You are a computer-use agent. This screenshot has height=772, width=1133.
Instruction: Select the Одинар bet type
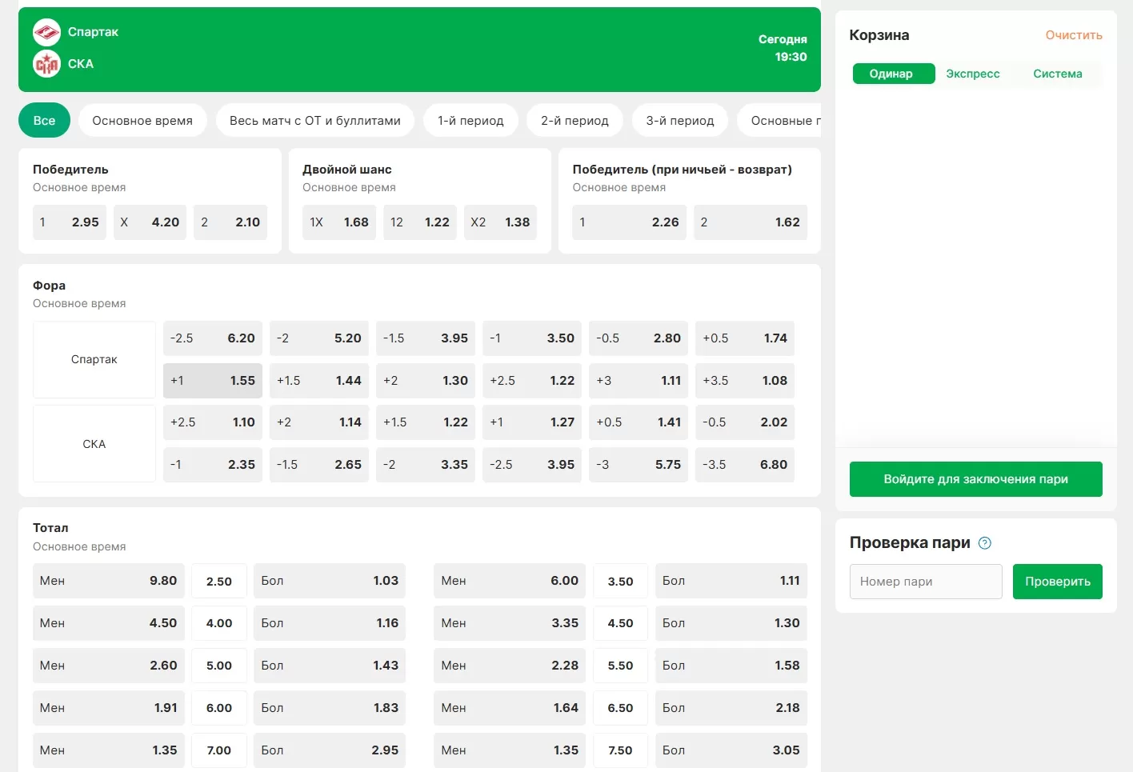[x=892, y=74]
